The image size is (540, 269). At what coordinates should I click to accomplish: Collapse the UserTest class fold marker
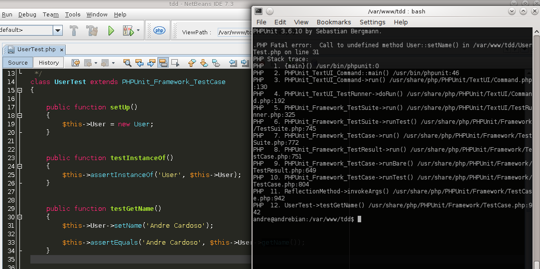[x=19, y=90]
